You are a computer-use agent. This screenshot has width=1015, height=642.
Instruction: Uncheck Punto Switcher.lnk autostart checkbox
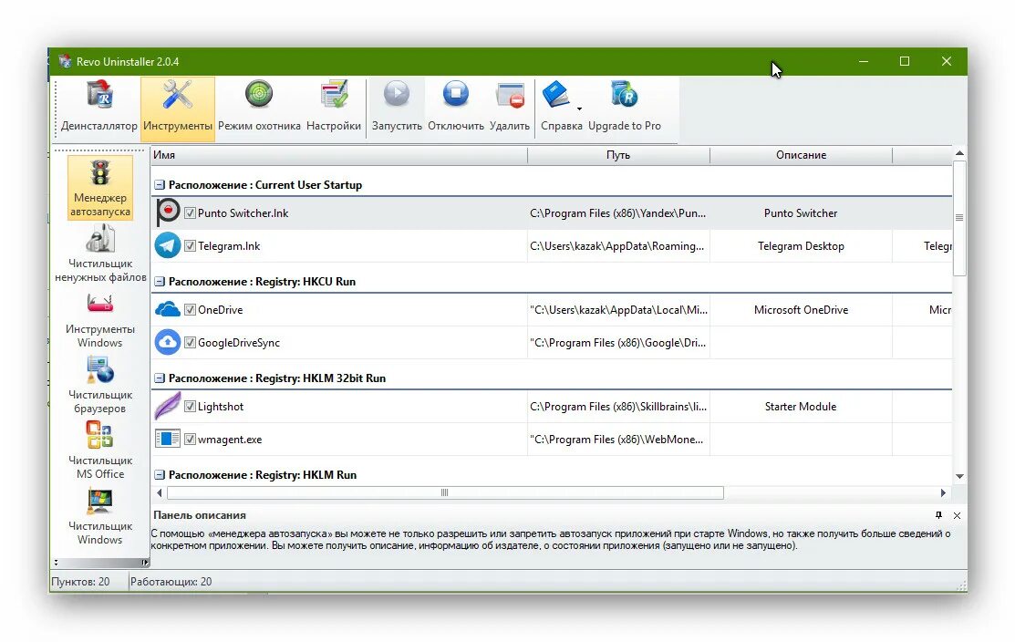pyautogui.click(x=190, y=212)
